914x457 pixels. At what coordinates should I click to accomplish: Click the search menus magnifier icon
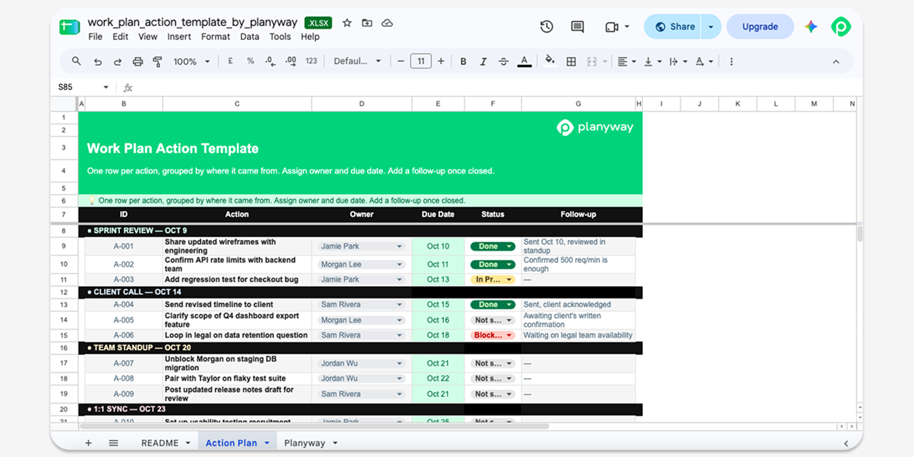(x=76, y=61)
